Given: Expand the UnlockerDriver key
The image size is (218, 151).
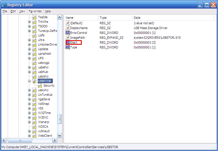Looking at the screenshot, I should tap(29, 44).
